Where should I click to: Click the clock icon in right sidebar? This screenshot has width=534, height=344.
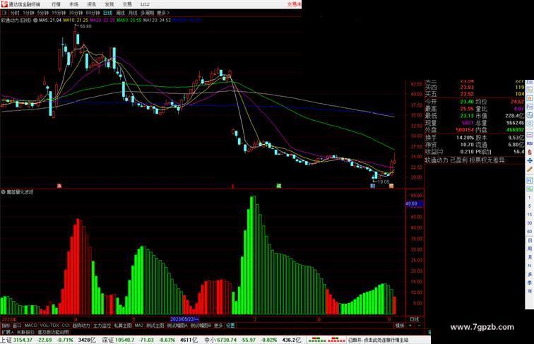pos(530,124)
